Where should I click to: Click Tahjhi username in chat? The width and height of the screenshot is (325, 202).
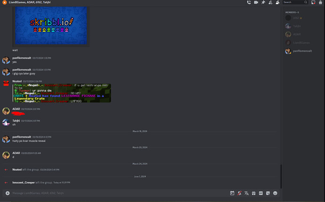(16, 121)
